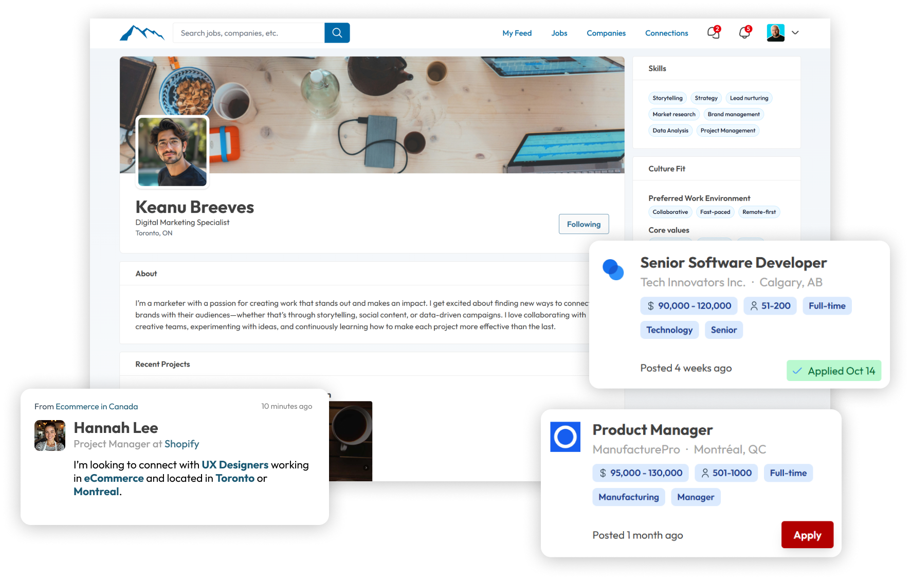911x580 pixels.
Task: Unfollow by clicking the Following button
Action: pos(584,224)
